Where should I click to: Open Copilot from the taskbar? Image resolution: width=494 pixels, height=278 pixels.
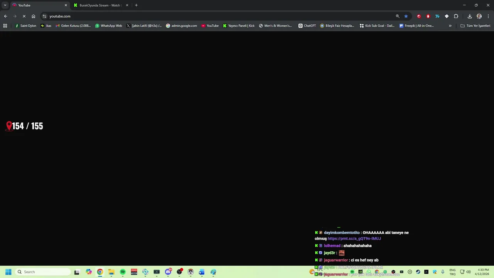click(x=89, y=272)
